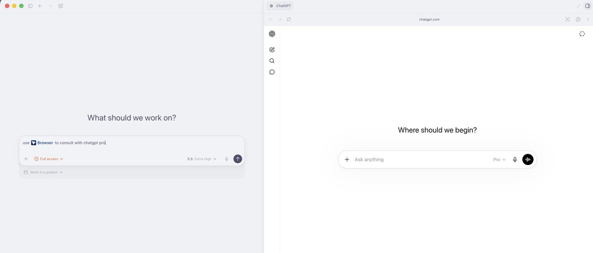Start a new chat in the ChatGPT sidebar
The image size is (593, 253).
pos(272,49)
